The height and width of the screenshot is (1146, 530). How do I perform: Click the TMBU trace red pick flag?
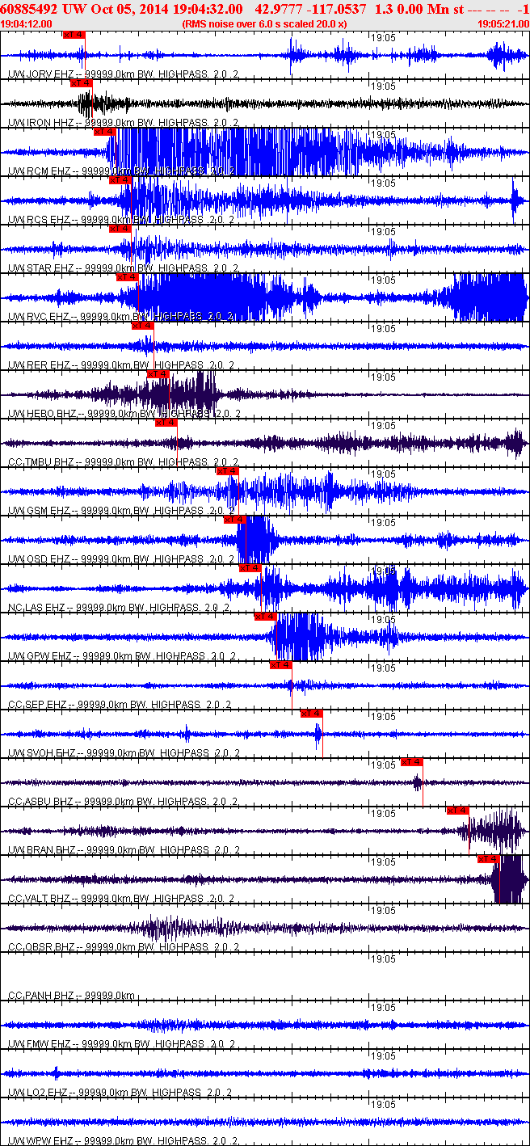[x=166, y=423]
